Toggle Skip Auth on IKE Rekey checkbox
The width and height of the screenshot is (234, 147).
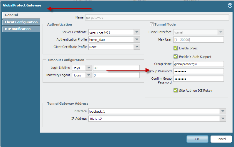[x=176, y=90]
